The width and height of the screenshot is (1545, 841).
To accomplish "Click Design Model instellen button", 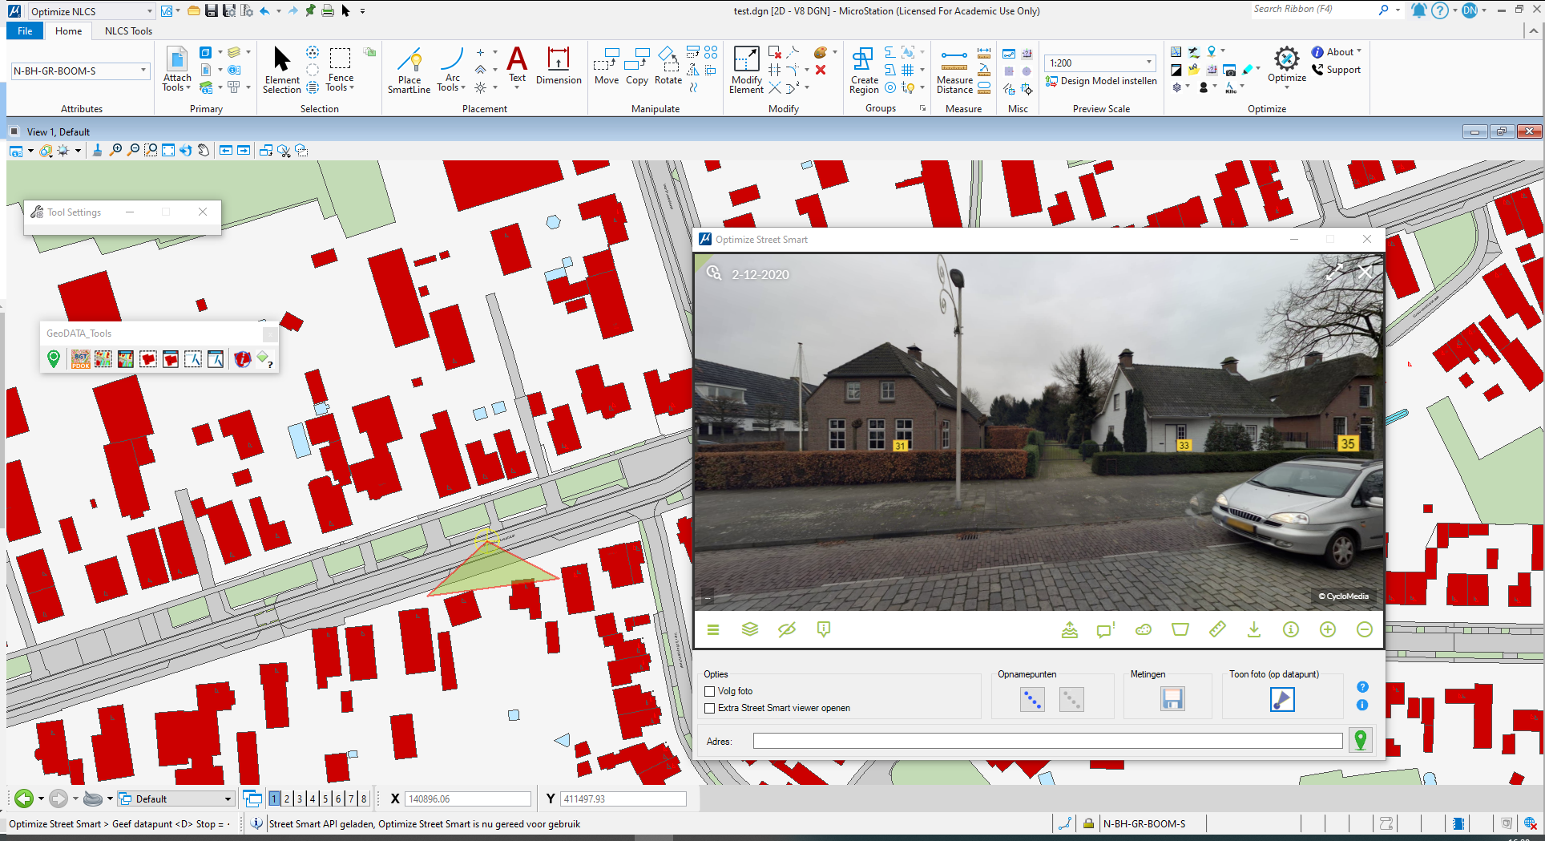I will [1102, 81].
